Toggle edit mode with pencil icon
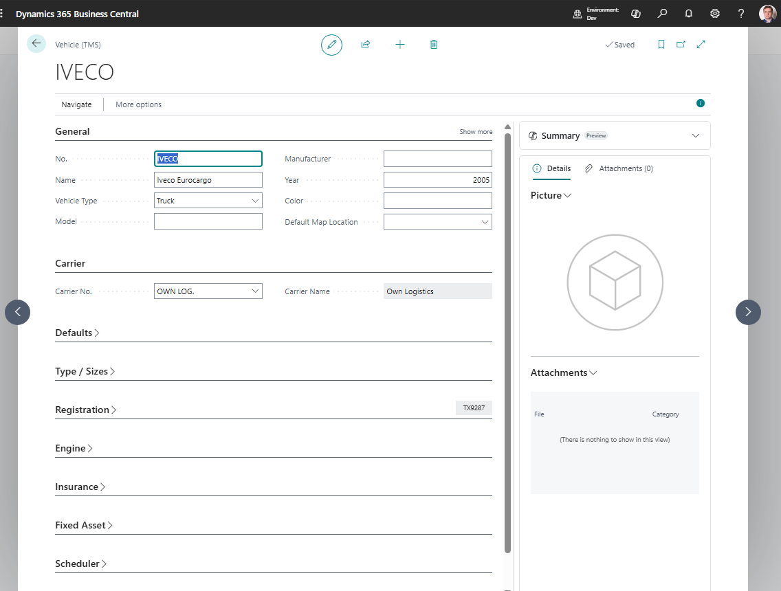The width and height of the screenshot is (781, 591). coord(332,45)
